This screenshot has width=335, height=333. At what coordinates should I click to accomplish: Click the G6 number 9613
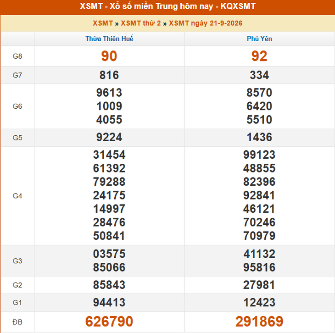(x=109, y=93)
